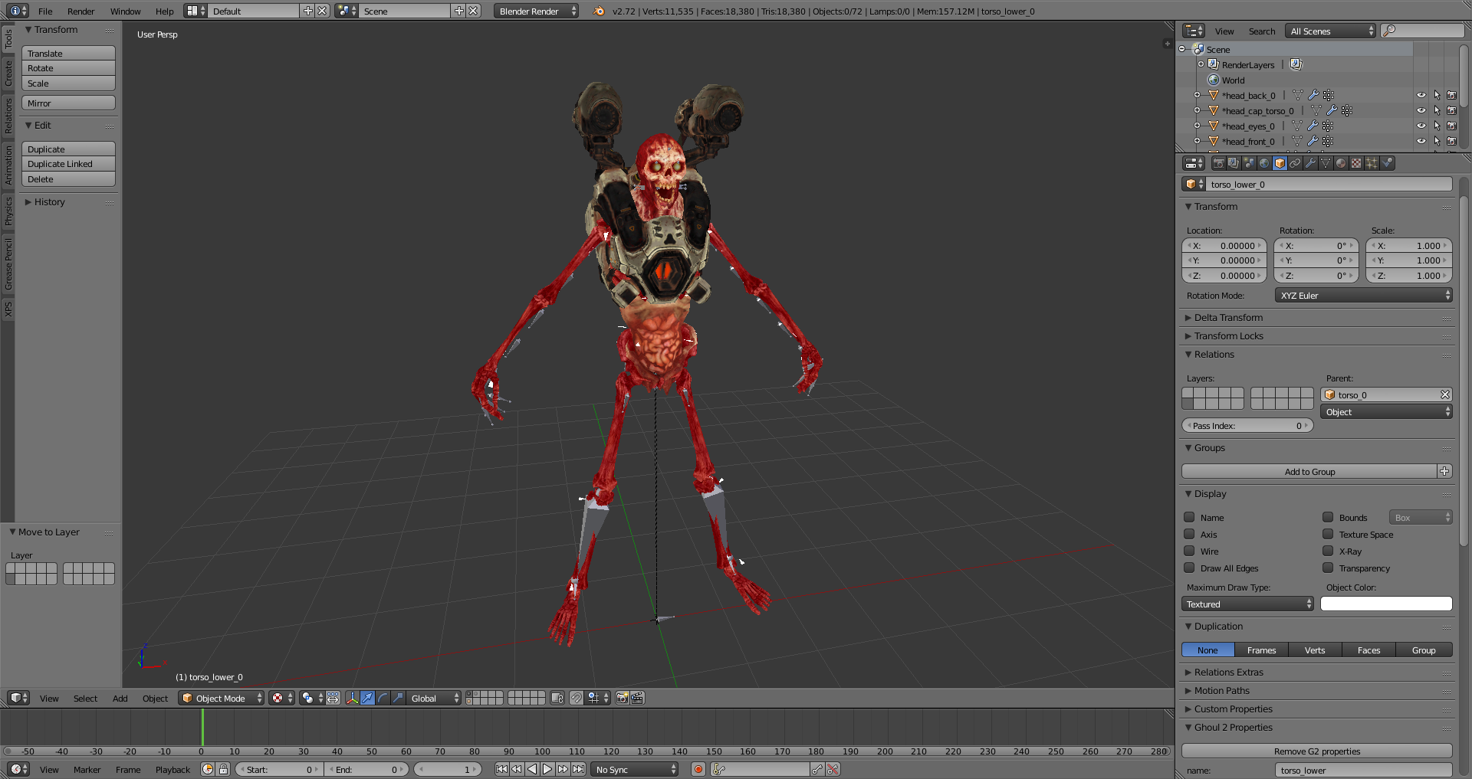Click the OpenGL render animation clapper icon

pos(637,698)
